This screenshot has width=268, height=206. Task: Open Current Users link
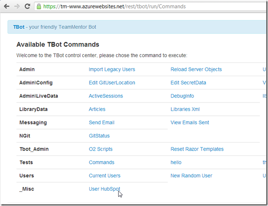(104, 176)
